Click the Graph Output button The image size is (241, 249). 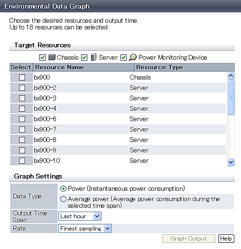189,239
